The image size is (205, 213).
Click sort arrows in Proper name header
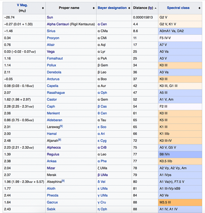tap(93, 8)
